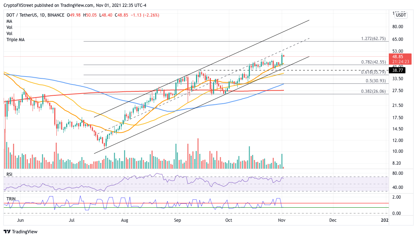The height and width of the screenshot is (238, 417).
Task: Click 0.00 on the TRIN scale
Action: 396,213
